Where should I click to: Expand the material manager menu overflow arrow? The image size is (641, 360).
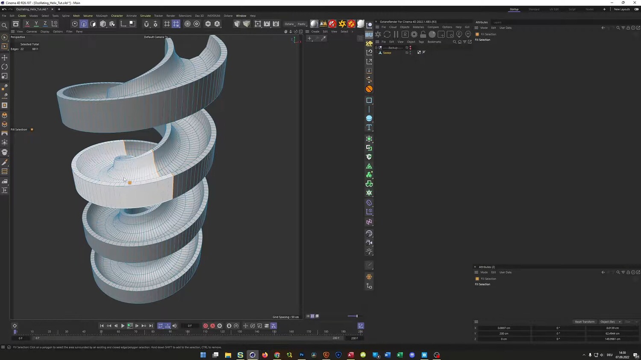(352, 32)
